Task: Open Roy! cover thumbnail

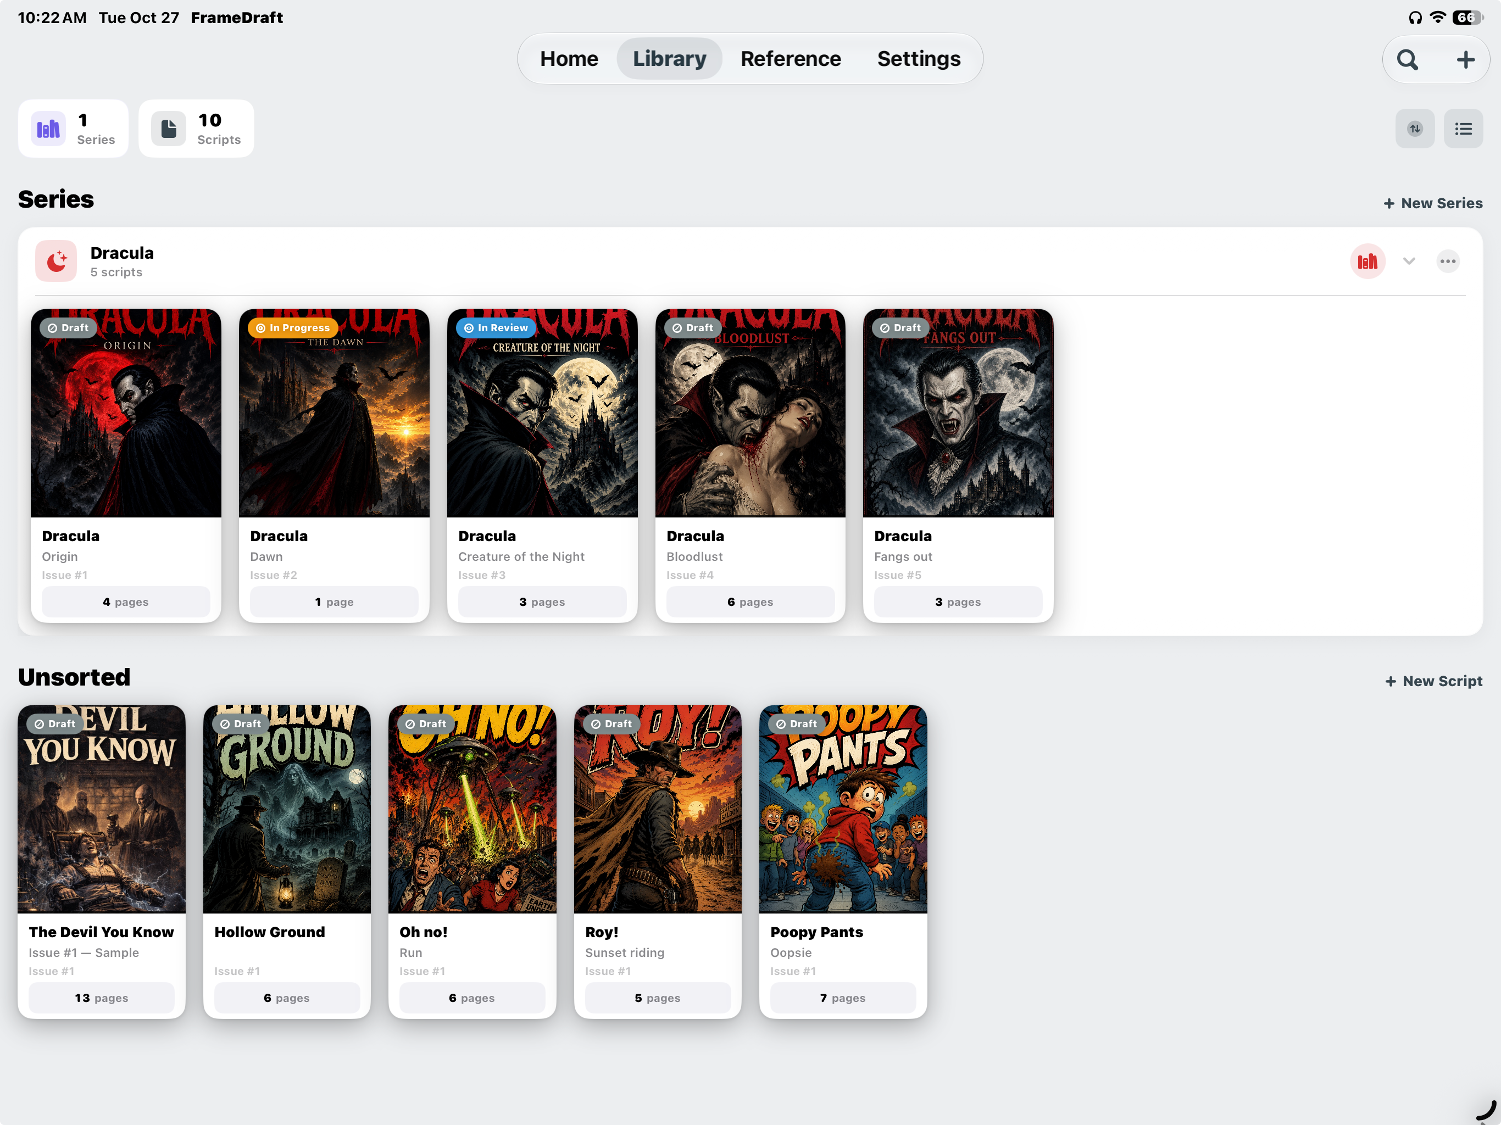Action: pos(658,809)
